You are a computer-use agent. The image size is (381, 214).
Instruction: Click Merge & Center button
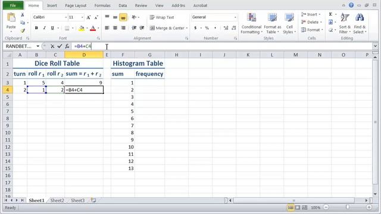point(167,28)
